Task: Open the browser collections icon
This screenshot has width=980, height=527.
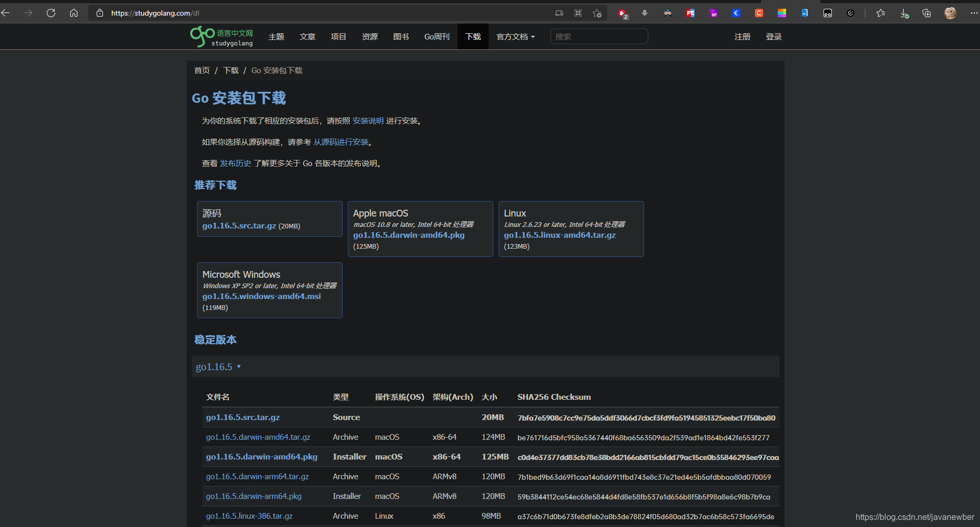Action: [926, 13]
